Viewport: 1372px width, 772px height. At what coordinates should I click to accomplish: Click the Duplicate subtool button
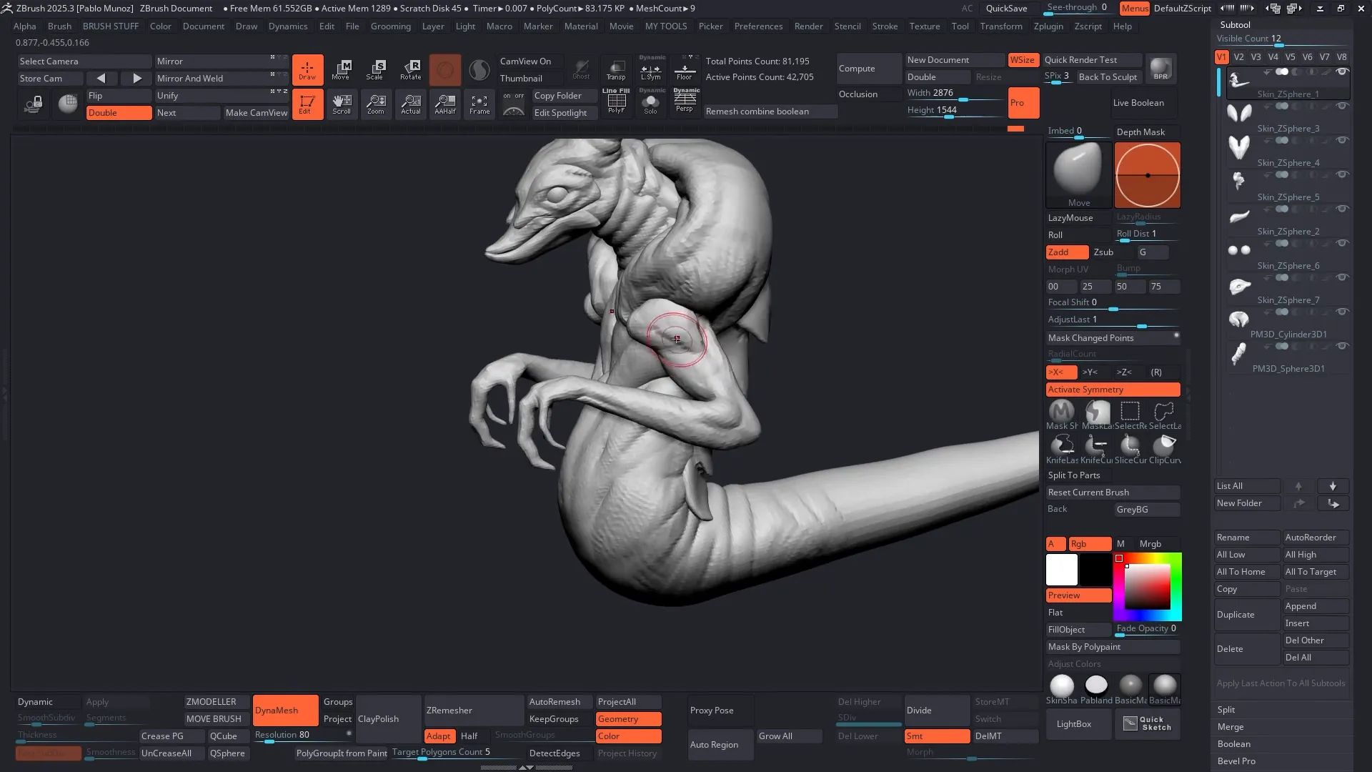click(1247, 615)
